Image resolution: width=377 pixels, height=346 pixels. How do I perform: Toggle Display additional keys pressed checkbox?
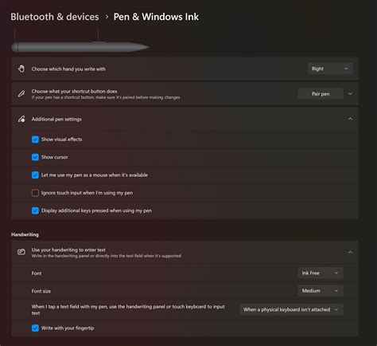coord(35,210)
